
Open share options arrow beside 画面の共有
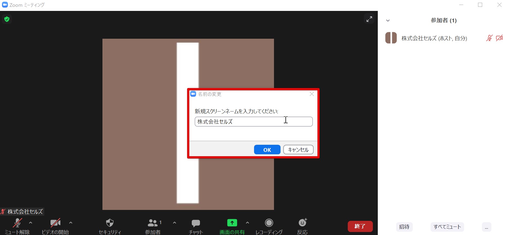pyautogui.click(x=247, y=223)
